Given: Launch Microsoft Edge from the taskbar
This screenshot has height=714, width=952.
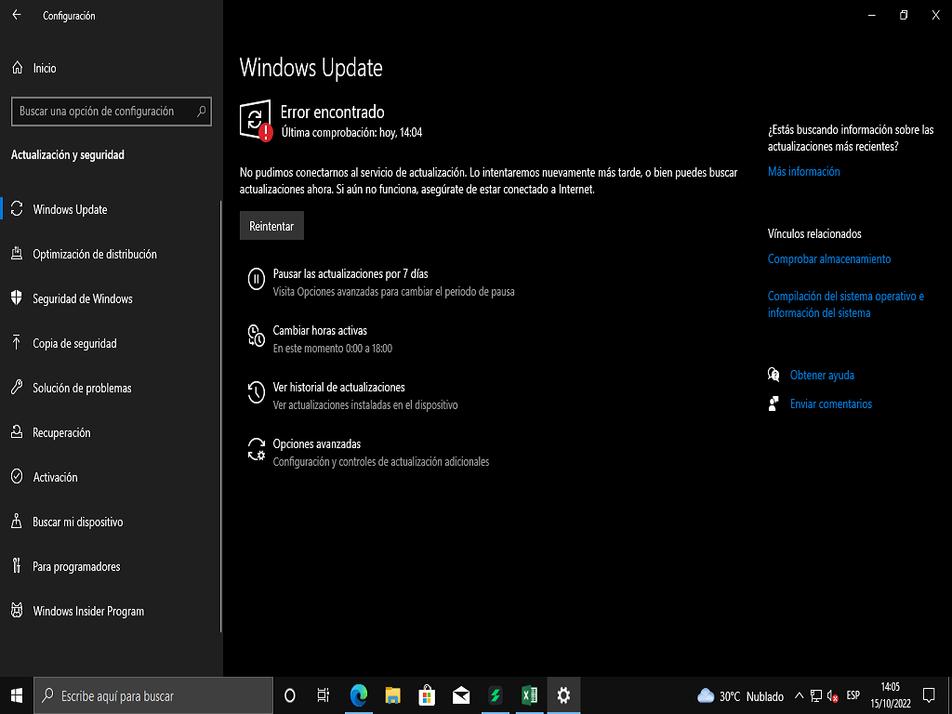Looking at the screenshot, I should pyautogui.click(x=358, y=695).
